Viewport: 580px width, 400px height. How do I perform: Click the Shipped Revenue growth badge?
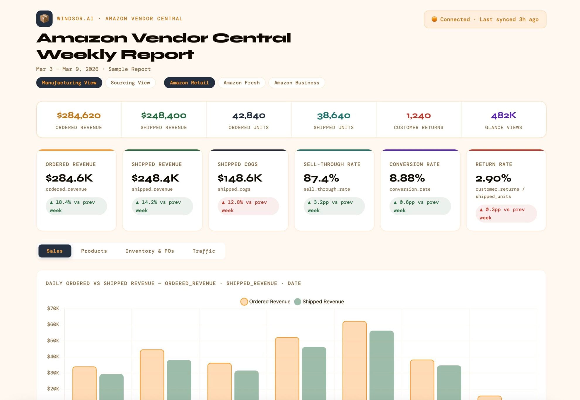[x=162, y=206]
